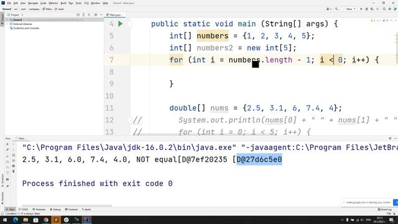The image size is (398, 224).
Task: Click company breadcrumb in navigation bar
Action: pos(34,9)
